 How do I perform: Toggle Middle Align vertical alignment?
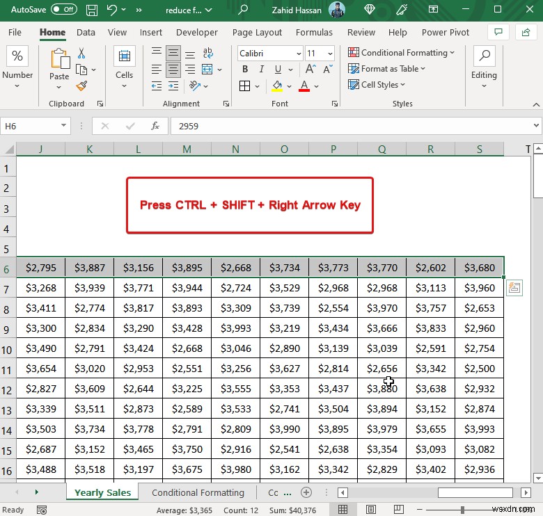[173, 53]
